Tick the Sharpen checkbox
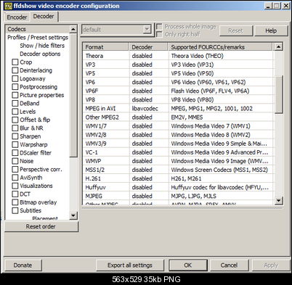 coord(15,136)
